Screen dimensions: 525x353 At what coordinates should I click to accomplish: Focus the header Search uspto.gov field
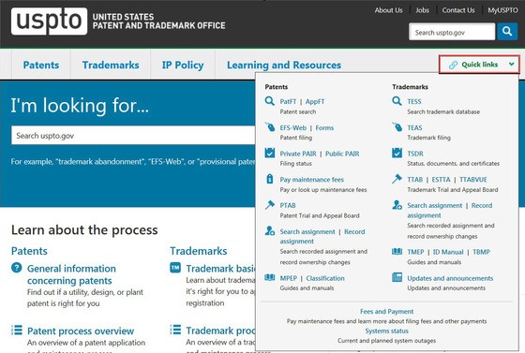click(452, 32)
